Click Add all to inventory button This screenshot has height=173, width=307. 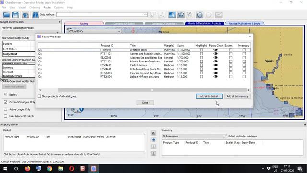[x=237, y=96]
